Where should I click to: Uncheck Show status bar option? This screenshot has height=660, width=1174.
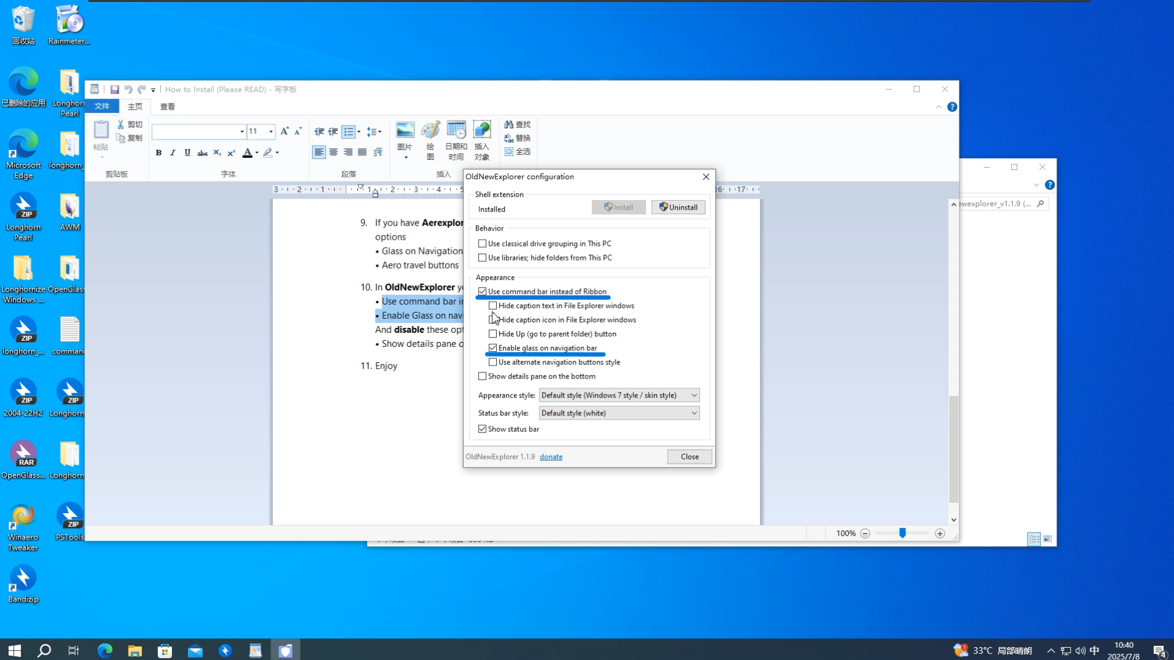click(483, 429)
